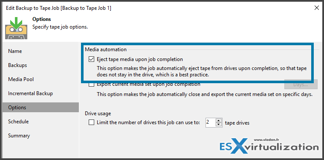Click the tape drives number field
Screen dimensions: 324x160
(211, 122)
